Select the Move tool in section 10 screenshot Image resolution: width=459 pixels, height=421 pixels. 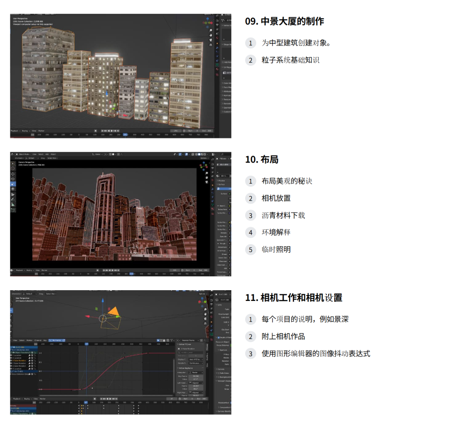13,174
